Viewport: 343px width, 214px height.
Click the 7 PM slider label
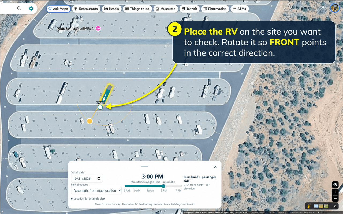(178, 190)
